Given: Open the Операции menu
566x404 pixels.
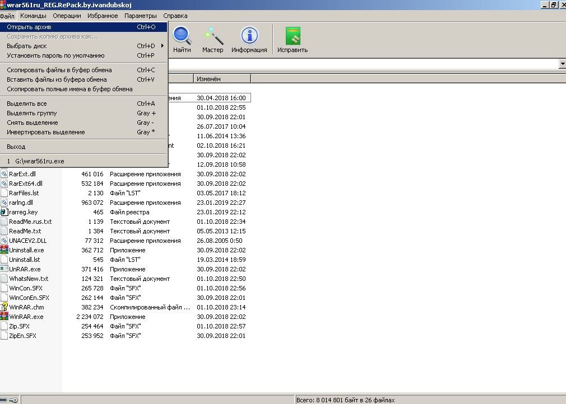Looking at the screenshot, I should click(67, 16).
